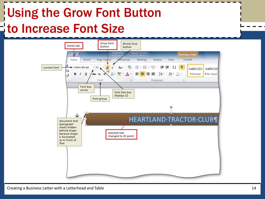The image size is (265, 199).
Task: Toggle Show/Hide paragraph marks button
Action: click(x=182, y=67)
